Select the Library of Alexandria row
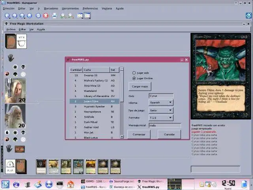Screen dimensions: 253x190 click(x=95, y=96)
